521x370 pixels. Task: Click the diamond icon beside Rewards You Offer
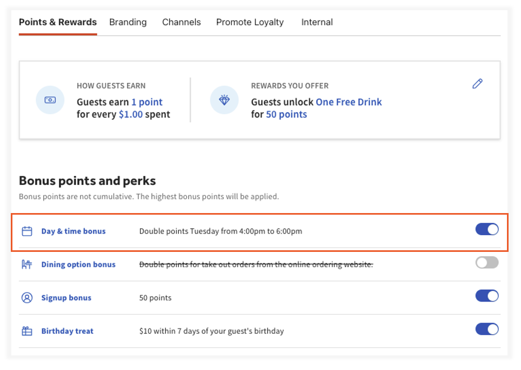click(224, 100)
